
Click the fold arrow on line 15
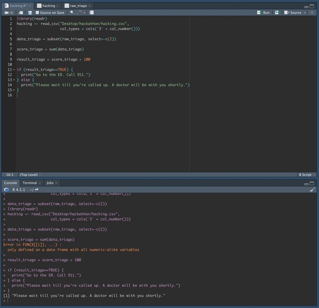(14, 90)
